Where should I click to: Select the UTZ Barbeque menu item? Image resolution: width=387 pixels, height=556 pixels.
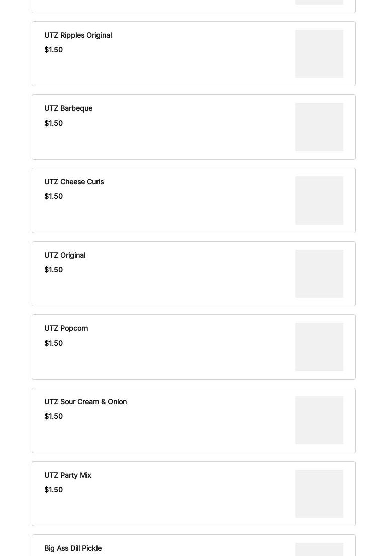tap(68, 108)
